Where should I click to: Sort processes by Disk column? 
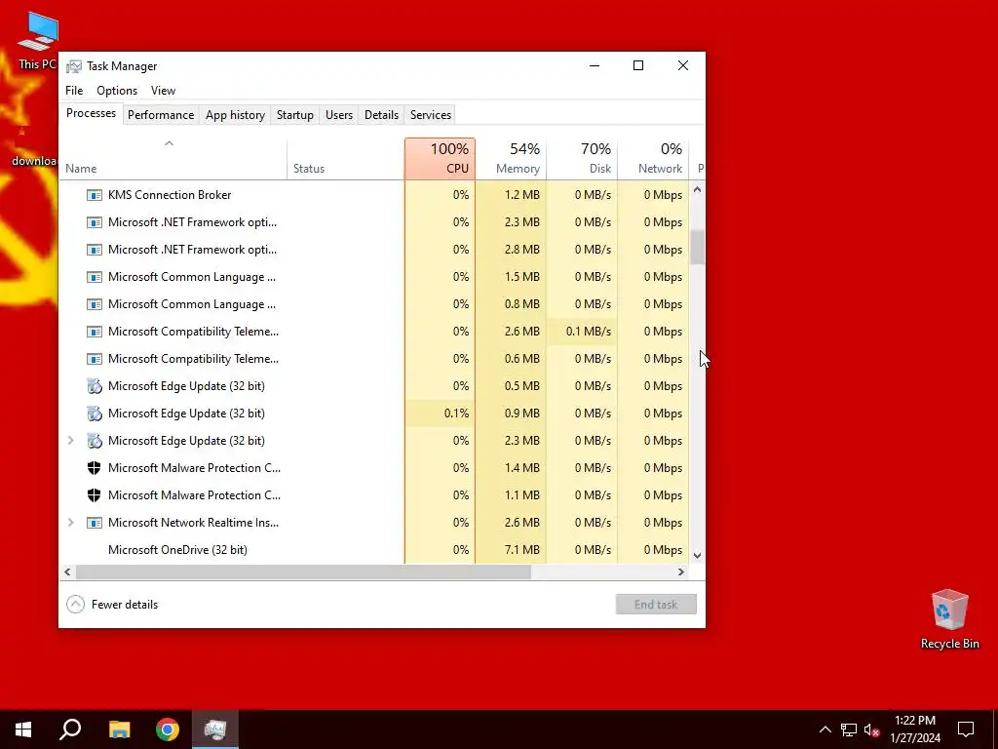[x=582, y=159]
